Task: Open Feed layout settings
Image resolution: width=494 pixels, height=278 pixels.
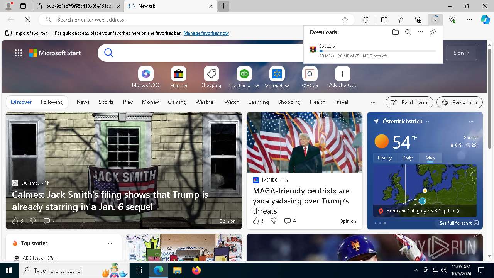Action: click(409, 102)
